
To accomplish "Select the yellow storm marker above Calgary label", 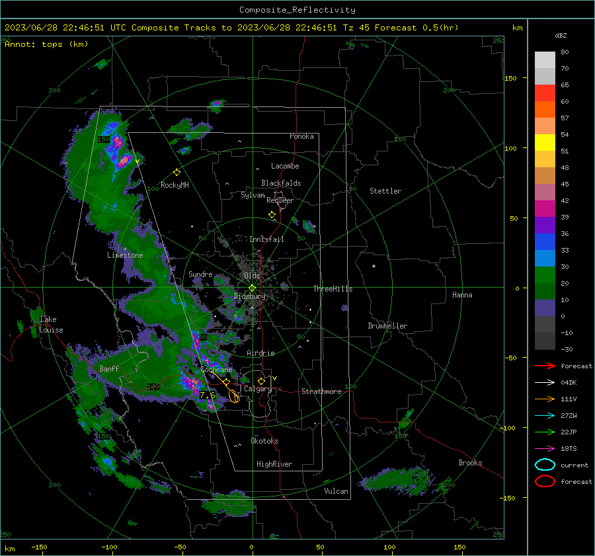I will point(261,381).
